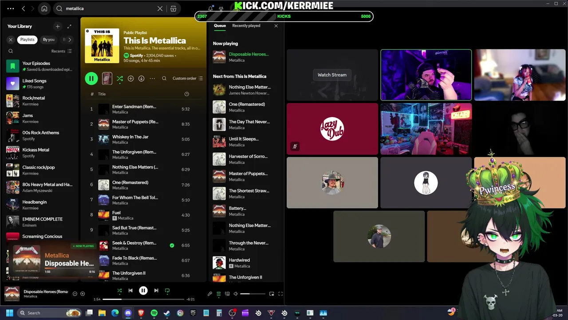The image size is (568, 320).
Task: Play the Fuel track row
Action: [143, 215]
